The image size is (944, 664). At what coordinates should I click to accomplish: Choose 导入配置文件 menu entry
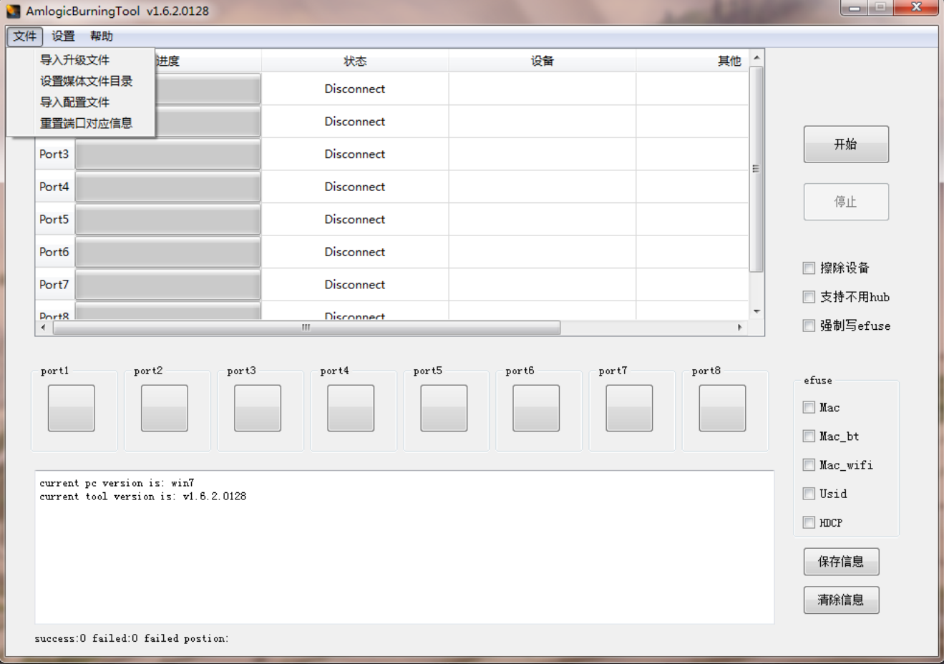click(x=81, y=102)
